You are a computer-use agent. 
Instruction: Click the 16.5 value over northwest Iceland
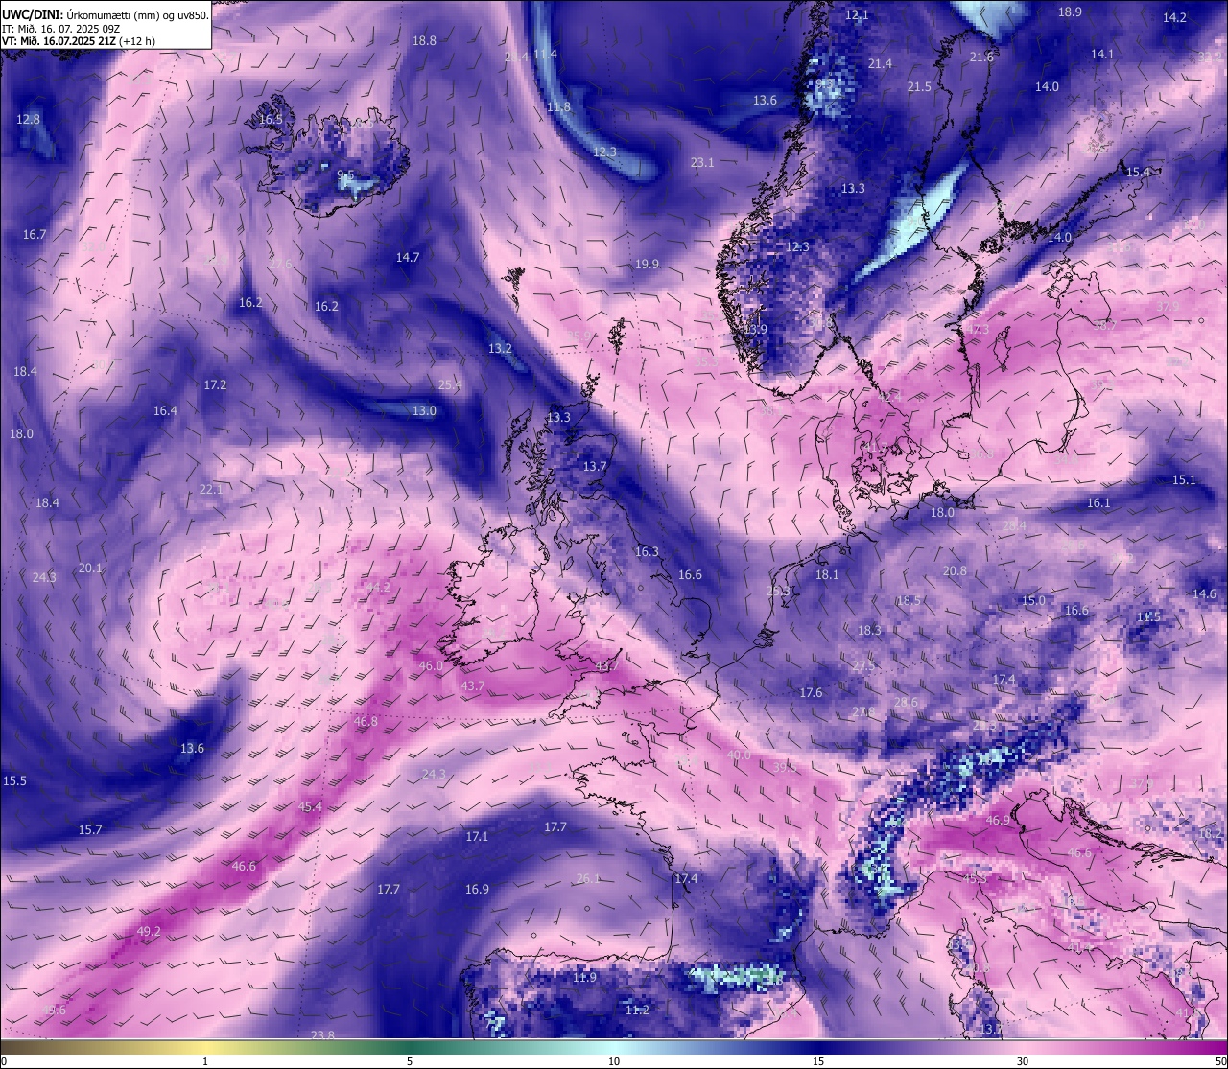(x=272, y=120)
